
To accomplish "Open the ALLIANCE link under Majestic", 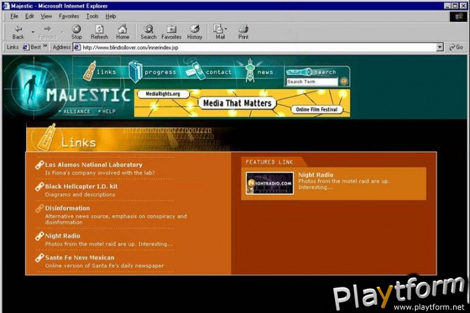I will [75, 111].
